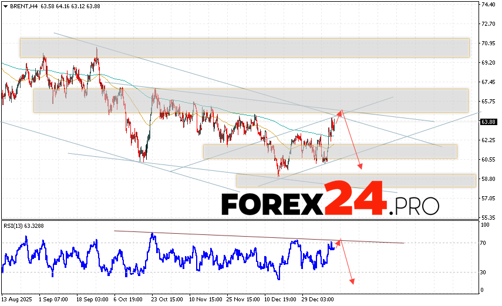The image size is (502, 306).
Task: Click the 13 Aug 2025 date label
Action: tap(16, 298)
